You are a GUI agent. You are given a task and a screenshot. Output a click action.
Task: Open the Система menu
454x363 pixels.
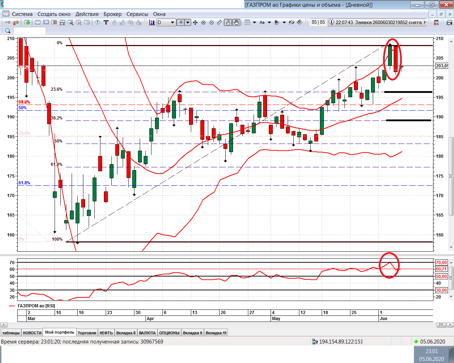tap(22, 14)
